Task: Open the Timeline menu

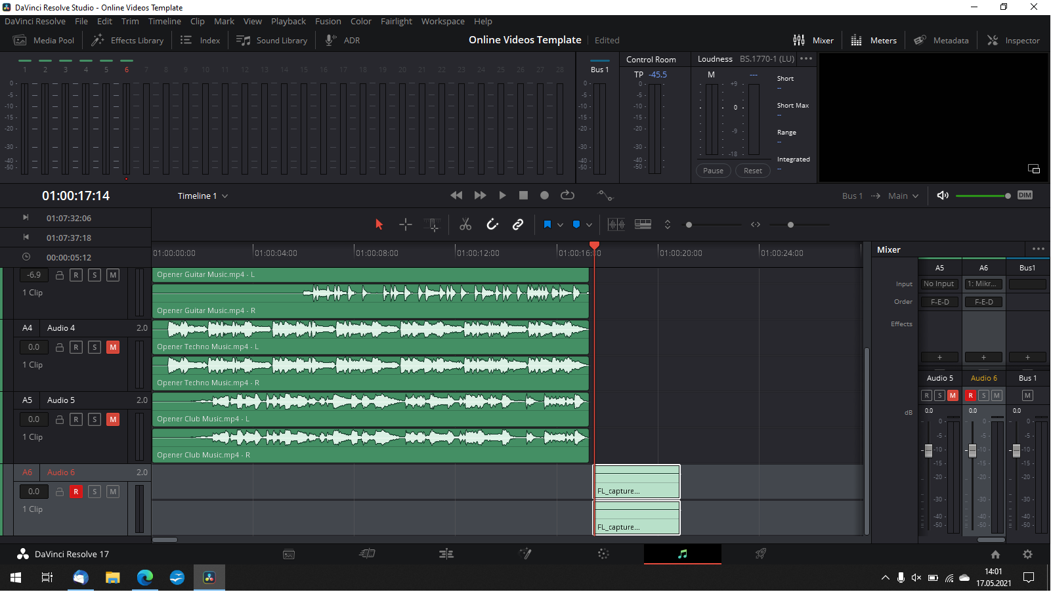Action: [x=165, y=22]
